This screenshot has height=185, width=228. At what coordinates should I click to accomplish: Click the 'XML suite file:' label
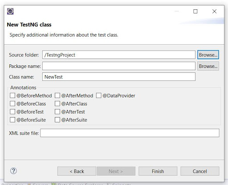pos(24,133)
